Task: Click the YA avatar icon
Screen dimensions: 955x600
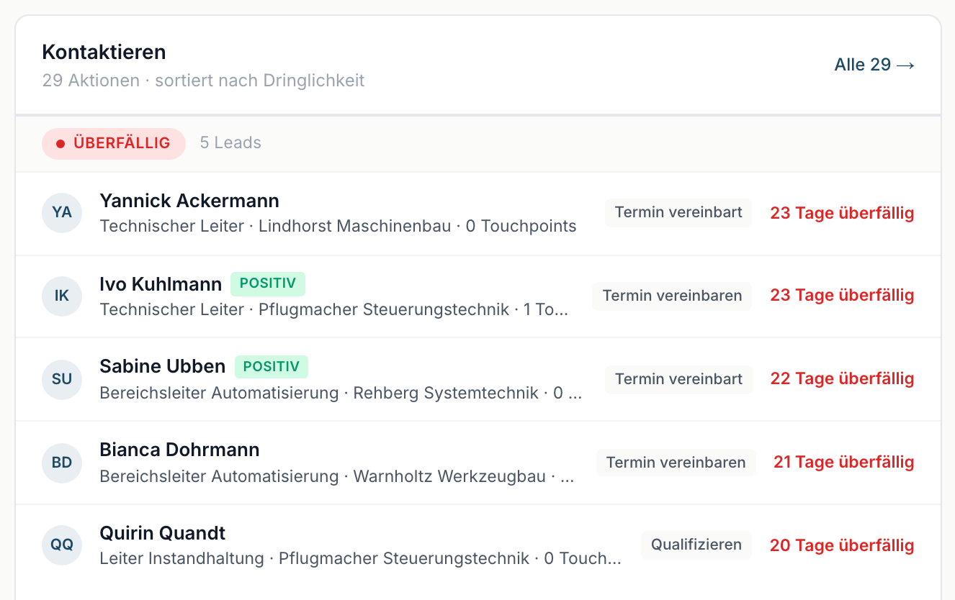Action: point(62,213)
